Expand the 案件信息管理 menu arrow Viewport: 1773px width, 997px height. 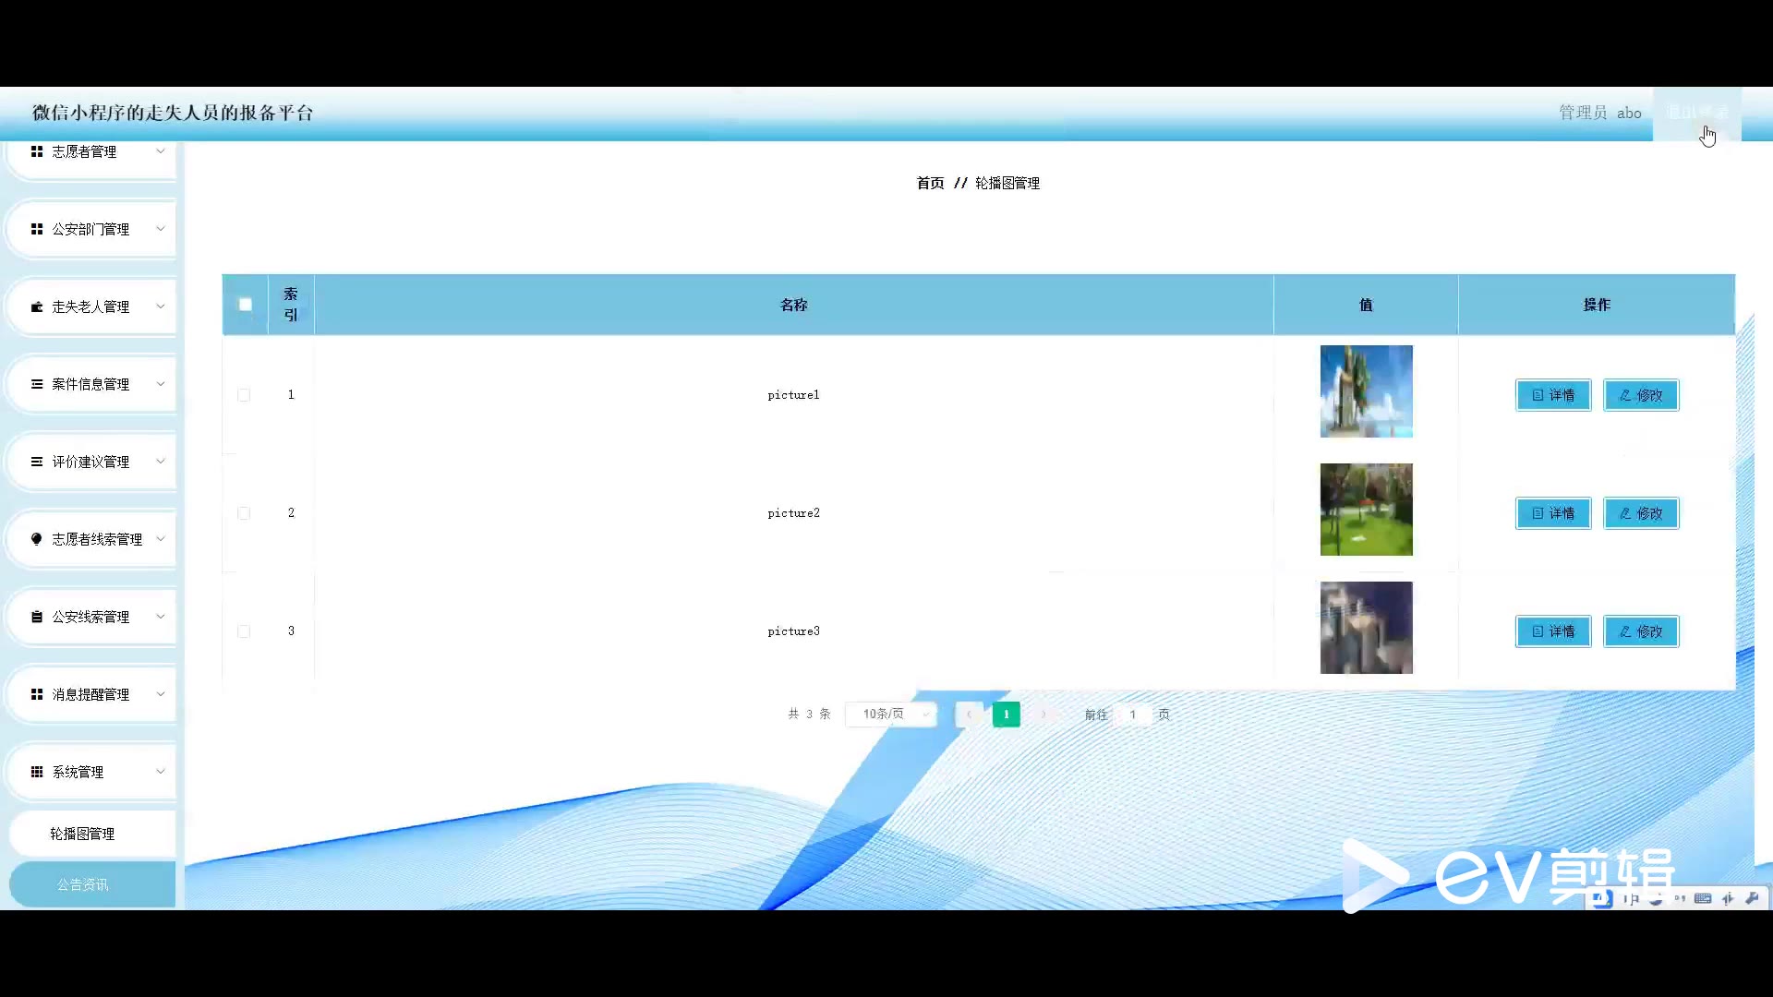tap(161, 384)
